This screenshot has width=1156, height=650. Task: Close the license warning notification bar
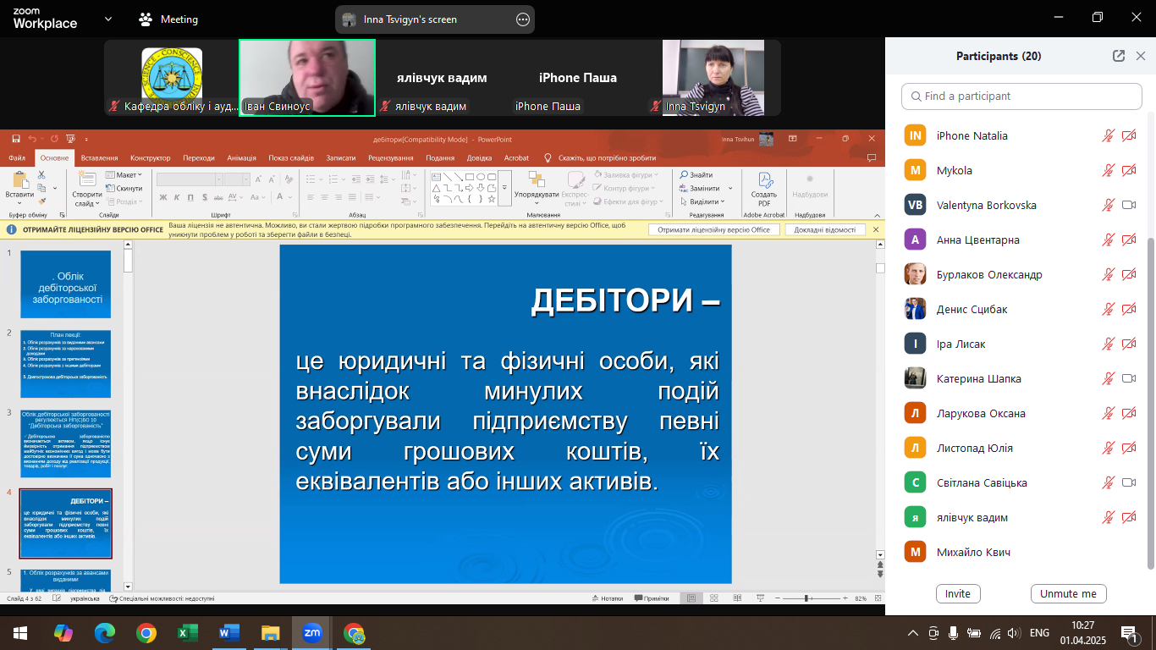(876, 229)
